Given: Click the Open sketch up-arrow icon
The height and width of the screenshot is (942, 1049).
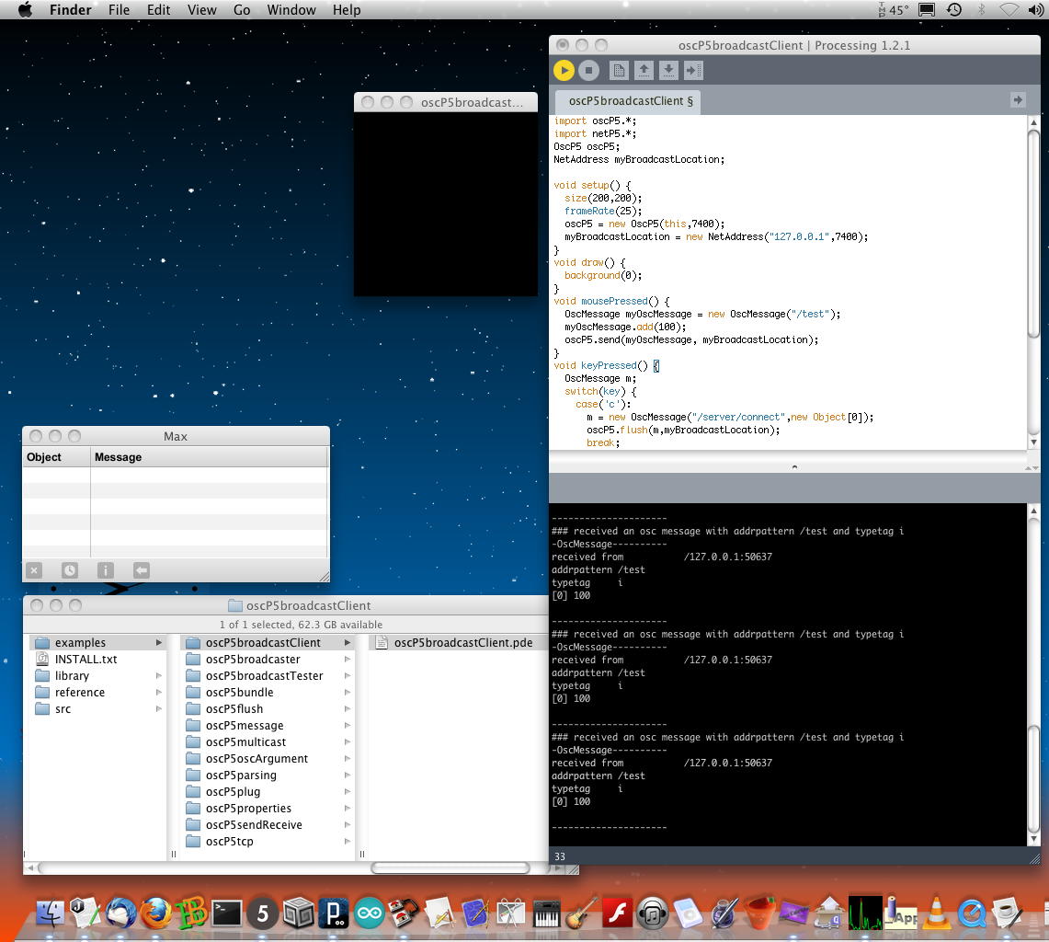Looking at the screenshot, I should click(x=644, y=70).
